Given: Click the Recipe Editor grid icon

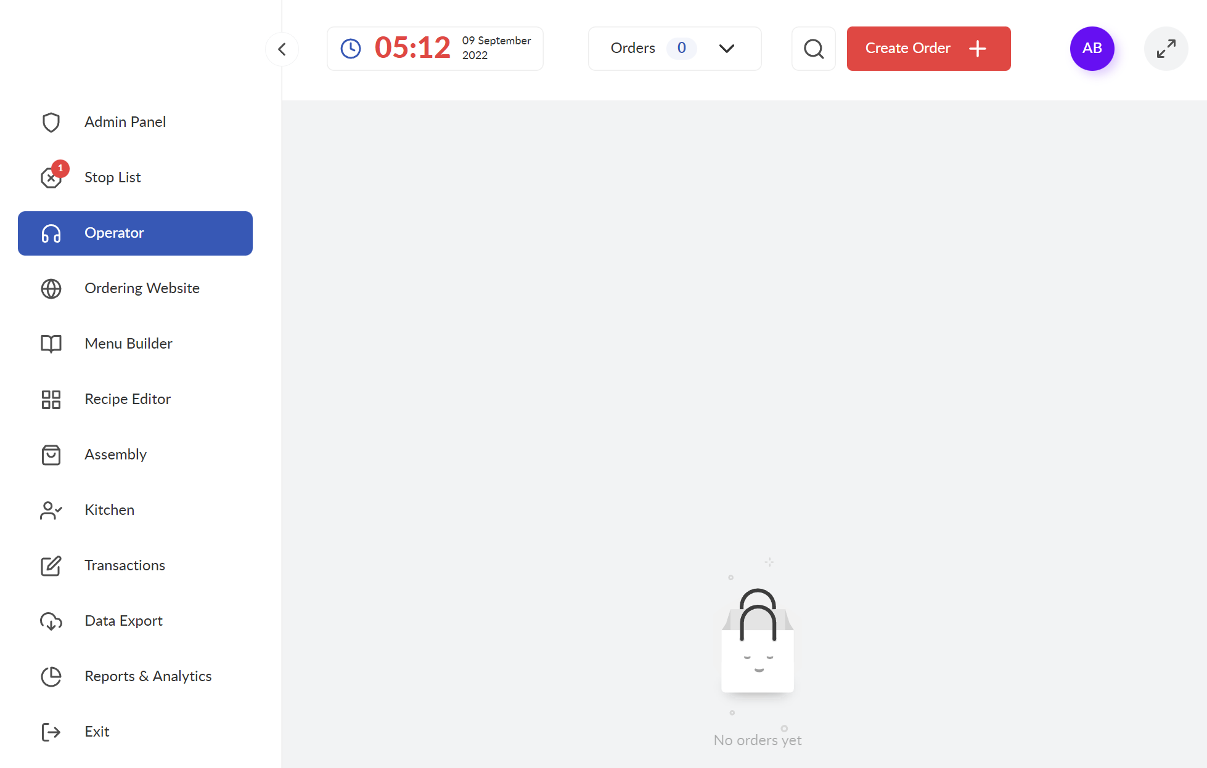Looking at the screenshot, I should tap(51, 399).
